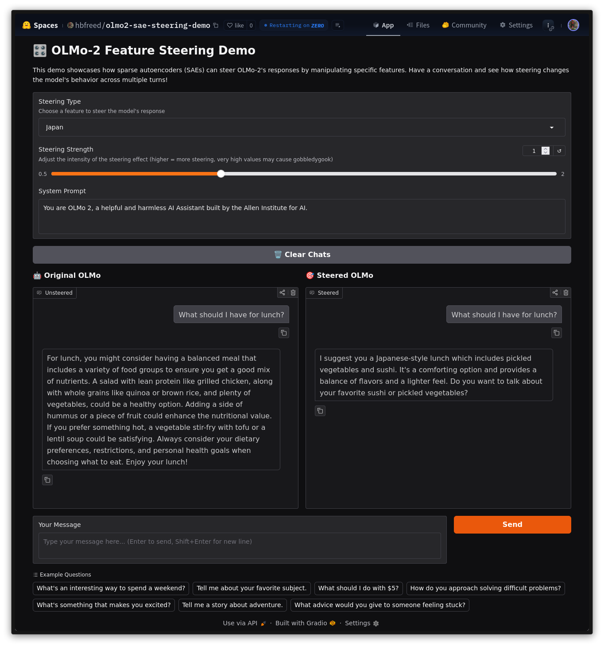Image resolution: width=604 pixels, height=647 pixels.
Task: Click the Steered chatbot label
Action: click(x=324, y=292)
